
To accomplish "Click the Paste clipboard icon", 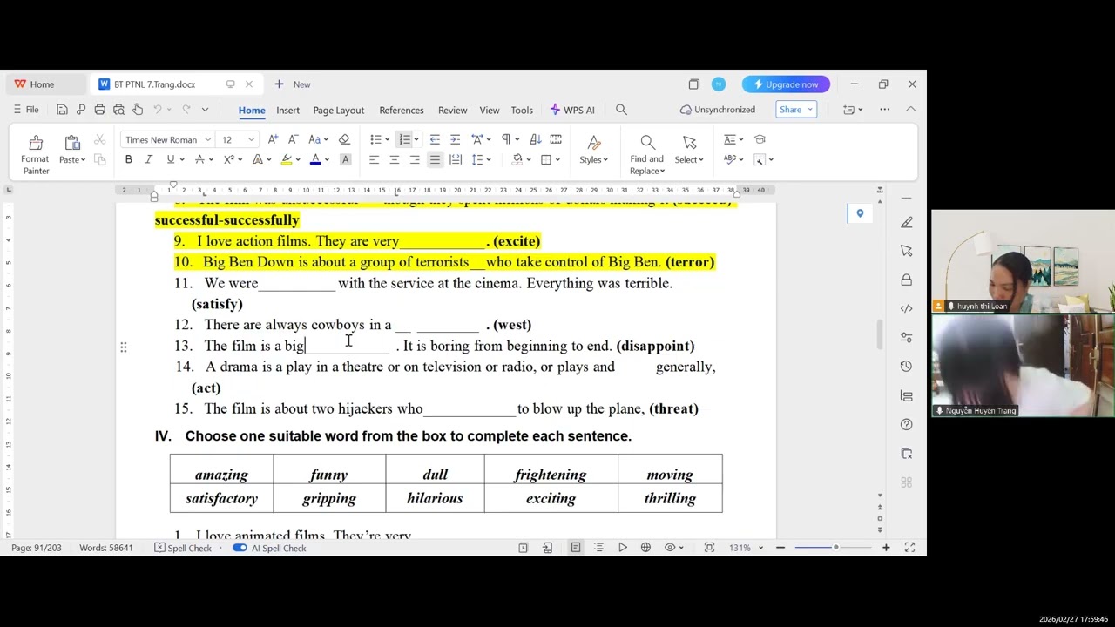I will click(71, 143).
